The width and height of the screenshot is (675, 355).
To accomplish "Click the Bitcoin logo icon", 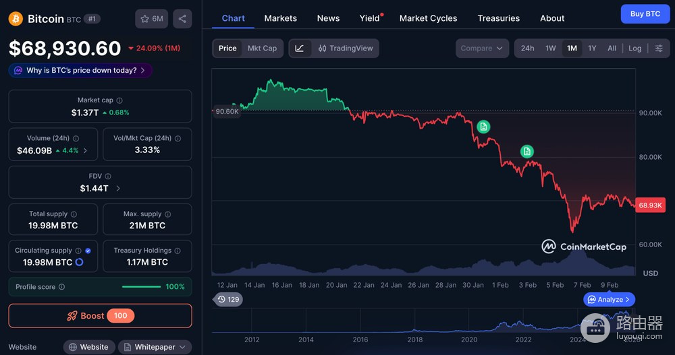I will pyautogui.click(x=16, y=18).
